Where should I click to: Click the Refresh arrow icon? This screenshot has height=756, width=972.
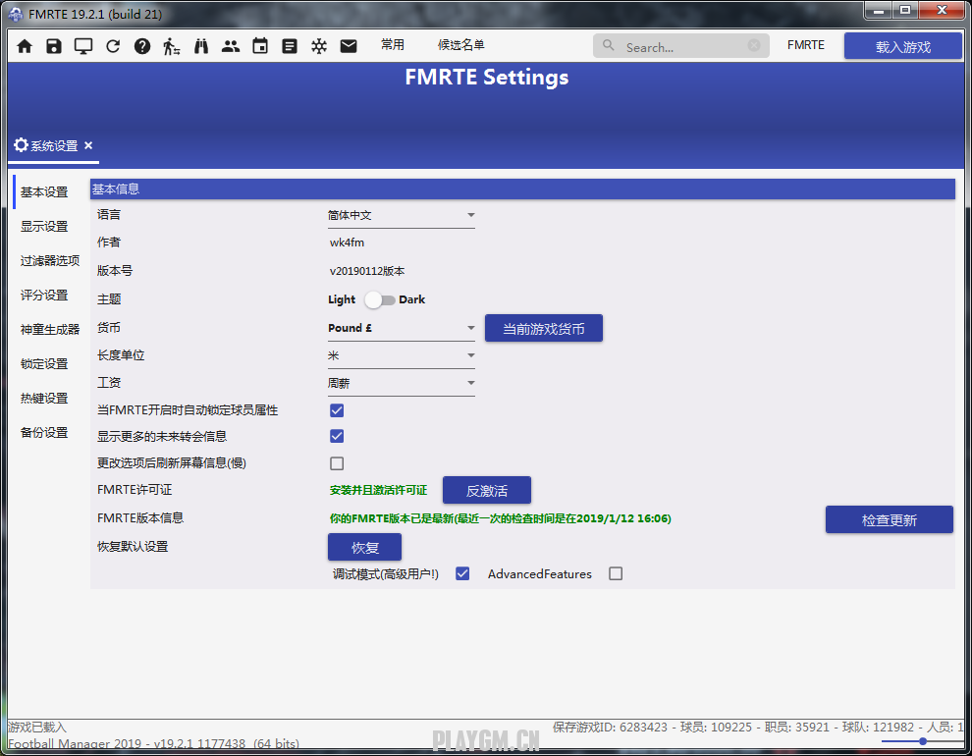tap(113, 46)
